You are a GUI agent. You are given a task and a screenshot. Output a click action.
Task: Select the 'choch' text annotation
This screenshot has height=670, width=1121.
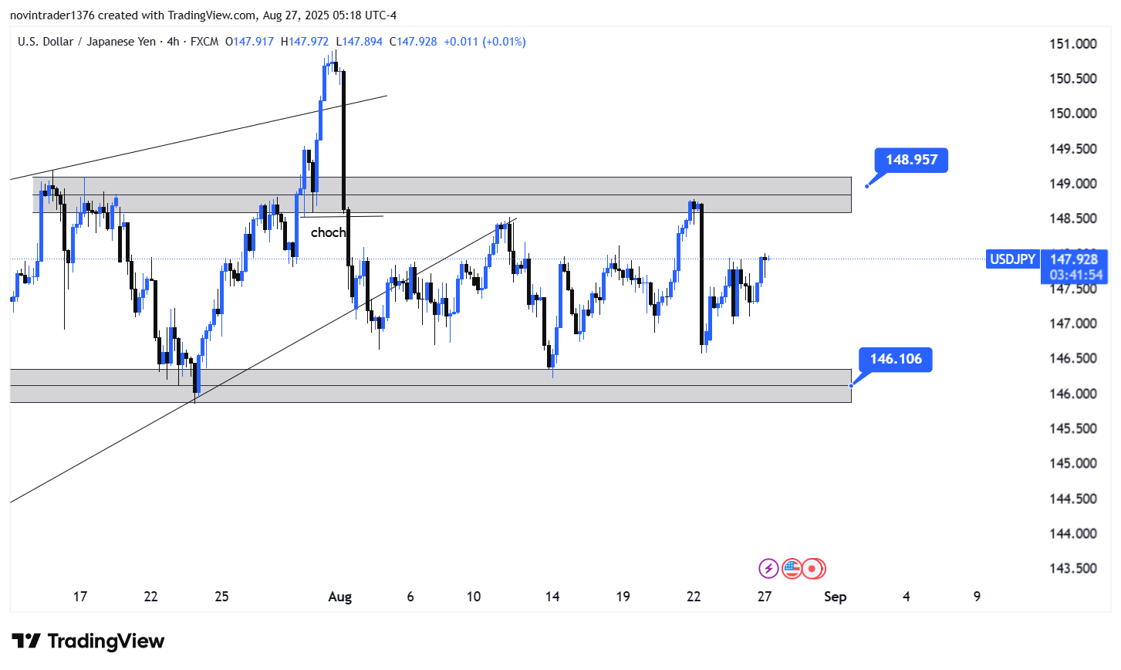tap(328, 232)
